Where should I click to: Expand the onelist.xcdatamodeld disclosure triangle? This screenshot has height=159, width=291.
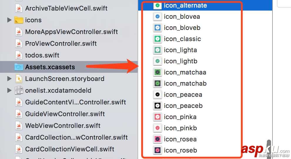pos(9,91)
